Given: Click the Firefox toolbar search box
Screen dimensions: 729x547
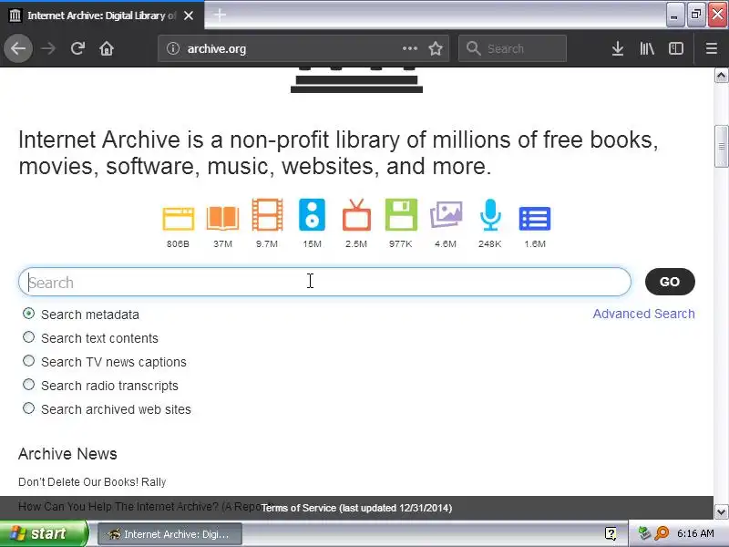Looking at the screenshot, I should point(512,48).
